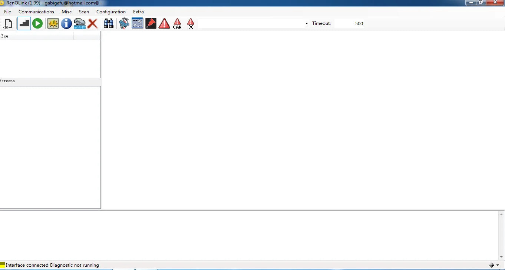Screen dimensions: 505x270
Task: Open the toolbar combo box dropdown arrow
Action: [x=307, y=24]
